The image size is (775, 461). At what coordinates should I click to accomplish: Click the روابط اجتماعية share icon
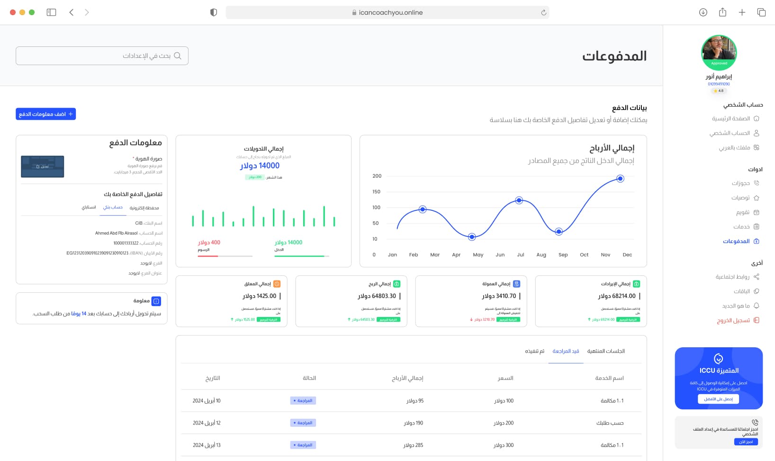tap(757, 276)
